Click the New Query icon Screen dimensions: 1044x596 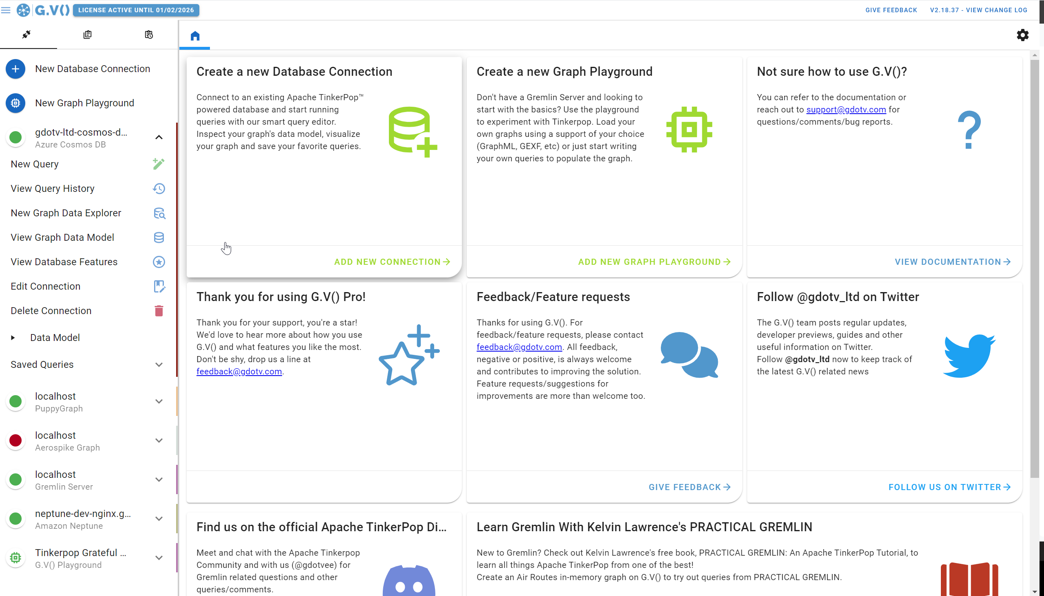(159, 163)
